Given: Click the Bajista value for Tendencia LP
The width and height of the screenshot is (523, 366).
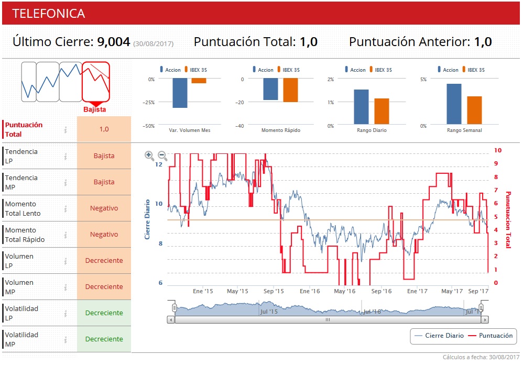Looking at the screenshot, I should [104, 156].
